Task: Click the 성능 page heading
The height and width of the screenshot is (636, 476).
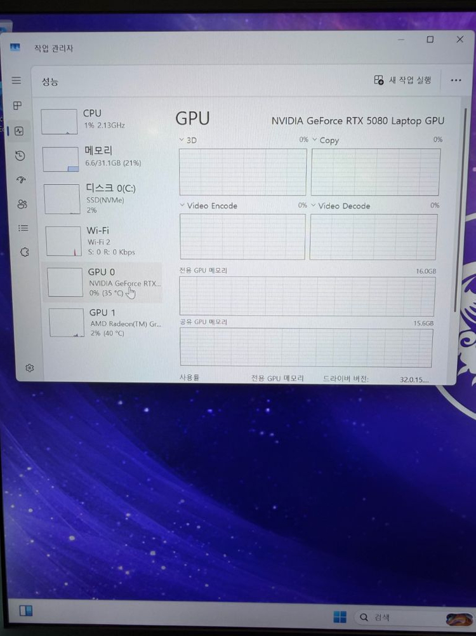Action: coord(50,81)
